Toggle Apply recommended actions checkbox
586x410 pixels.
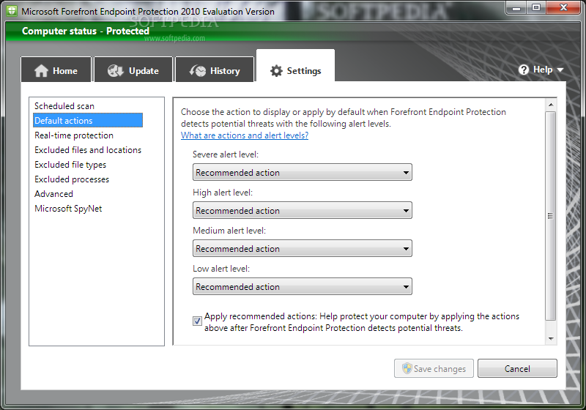197,321
